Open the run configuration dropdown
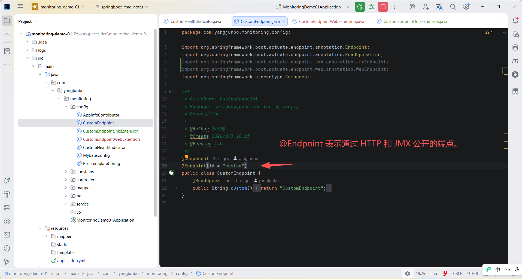Image resolution: width=522 pixels, height=279 pixels. 348,7
